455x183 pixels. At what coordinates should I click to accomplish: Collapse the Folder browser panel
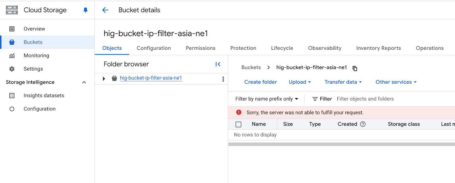click(218, 64)
